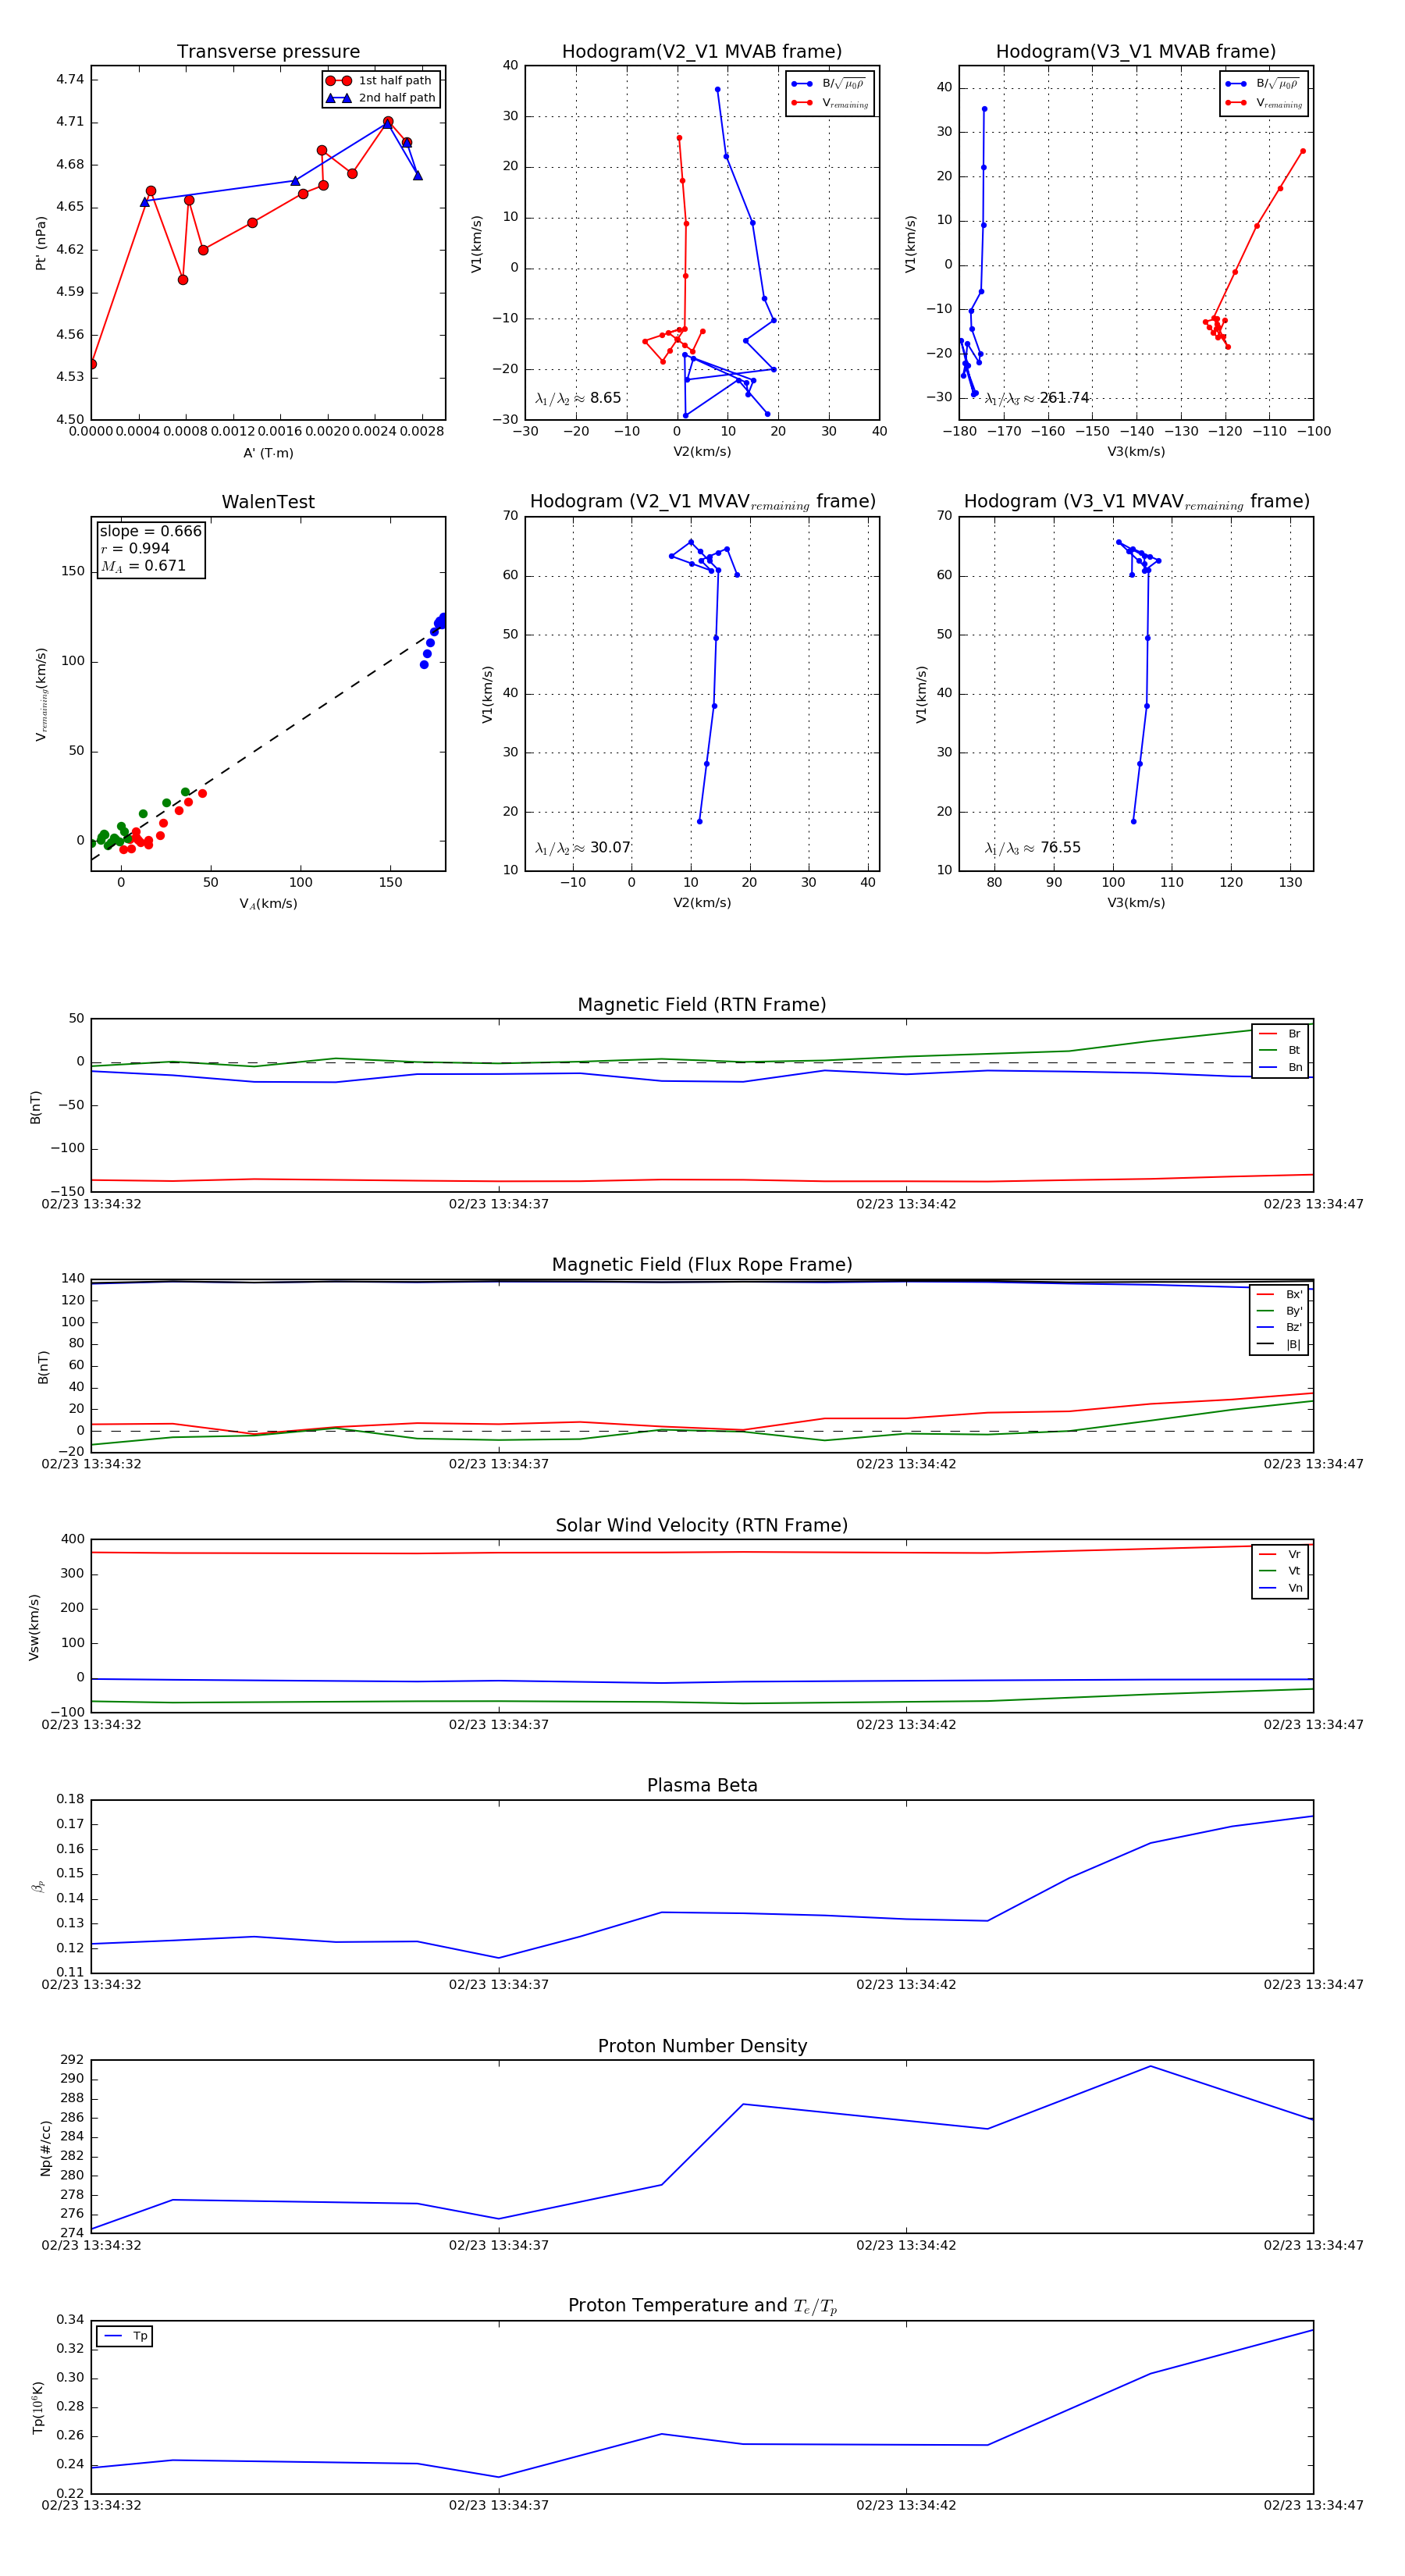Click 13:34:37 tick label under Plasma Beta plot

(x=499, y=1985)
